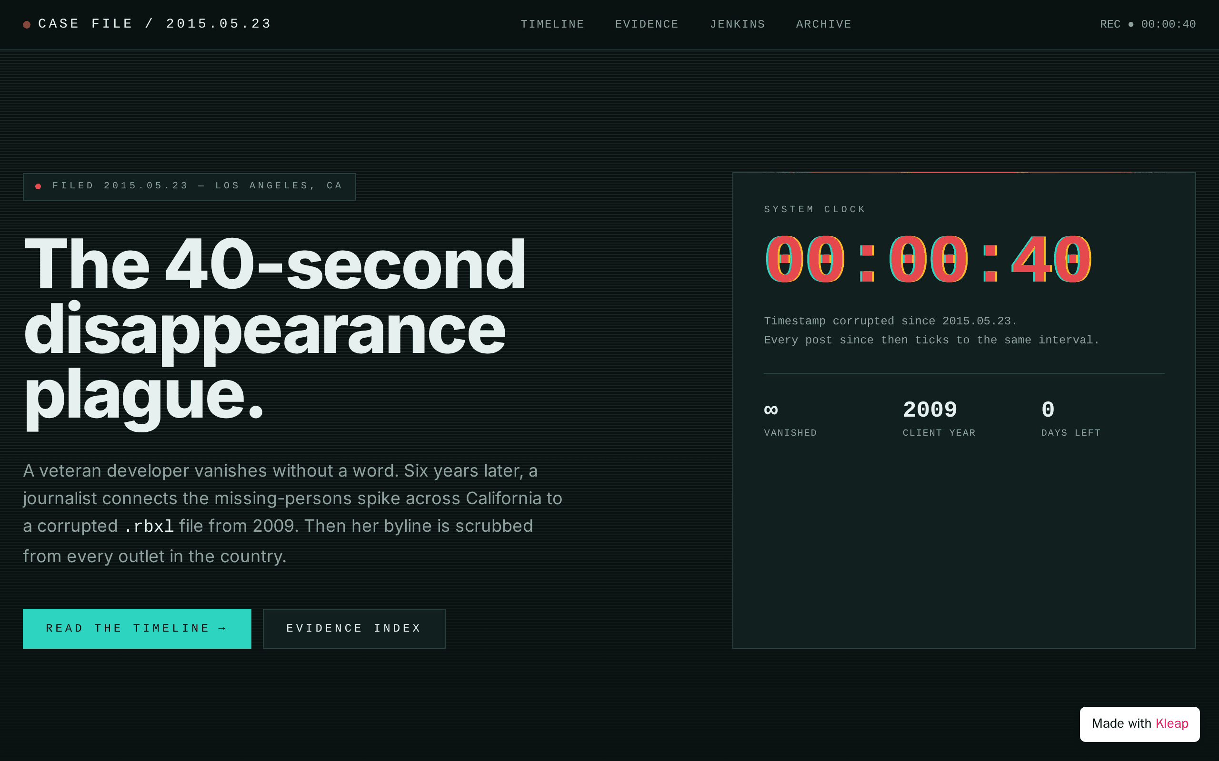Click the .rbxl code text in paragraph
1219x761 pixels.
149,527
